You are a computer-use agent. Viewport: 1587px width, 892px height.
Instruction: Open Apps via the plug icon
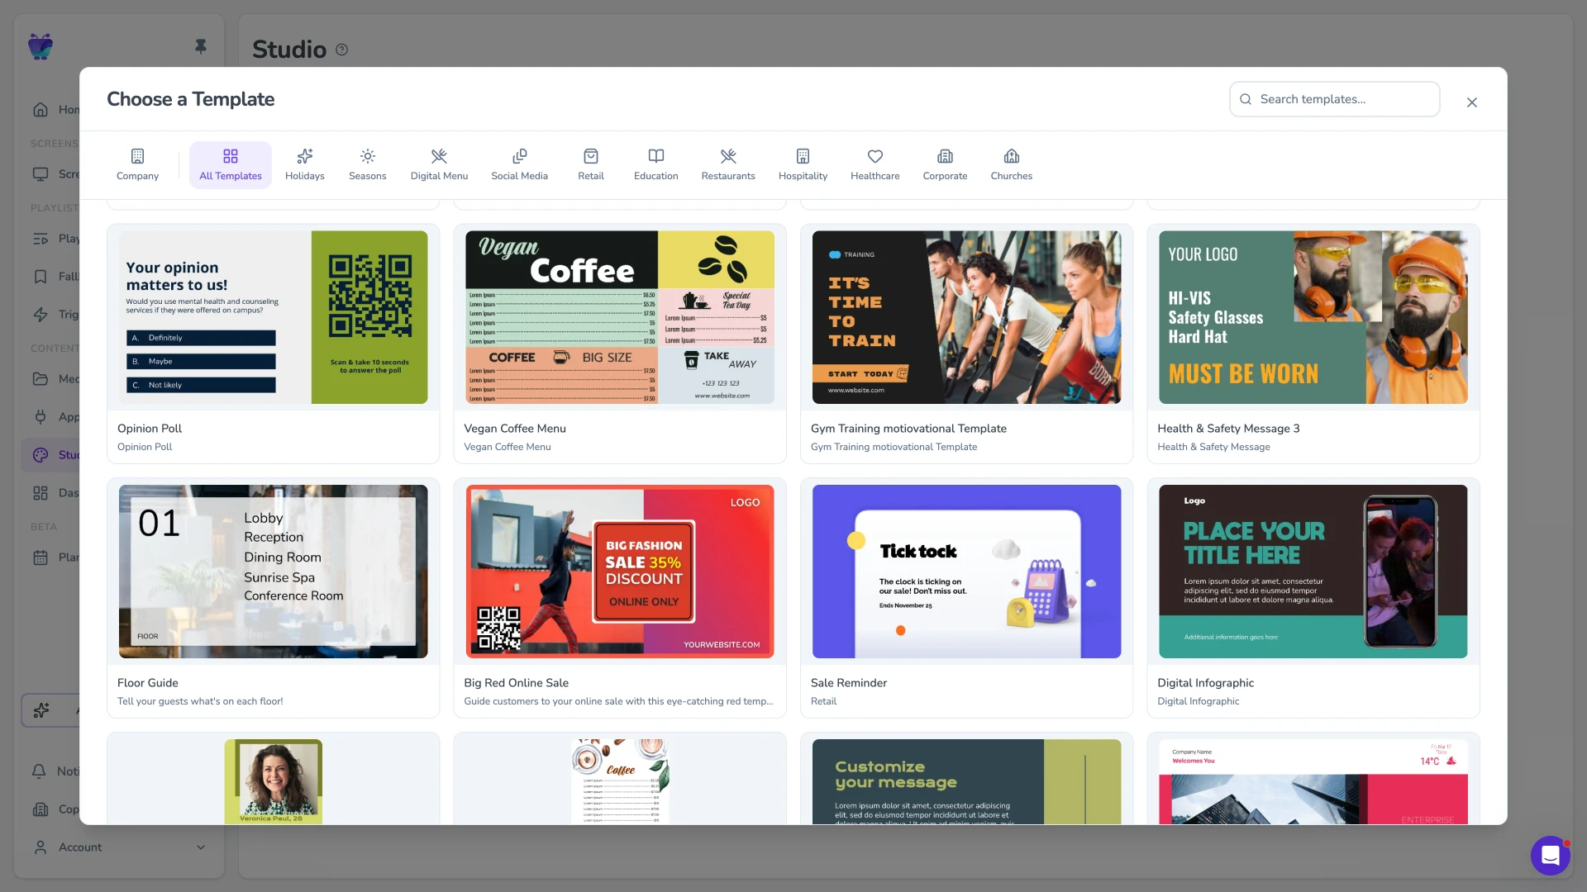click(x=41, y=417)
